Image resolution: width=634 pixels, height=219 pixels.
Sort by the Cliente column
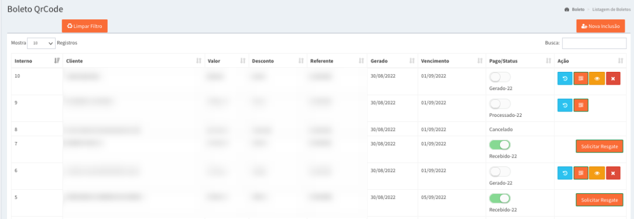(x=133, y=61)
